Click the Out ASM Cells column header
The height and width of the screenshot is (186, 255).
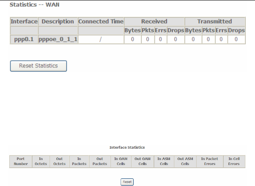[185, 161]
